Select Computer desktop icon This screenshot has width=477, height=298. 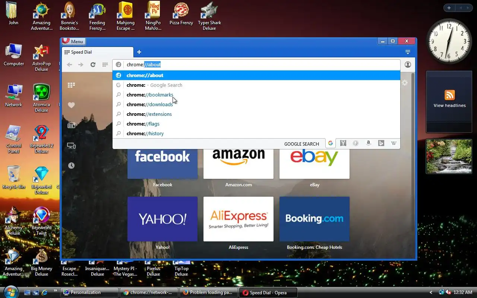[14, 55]
